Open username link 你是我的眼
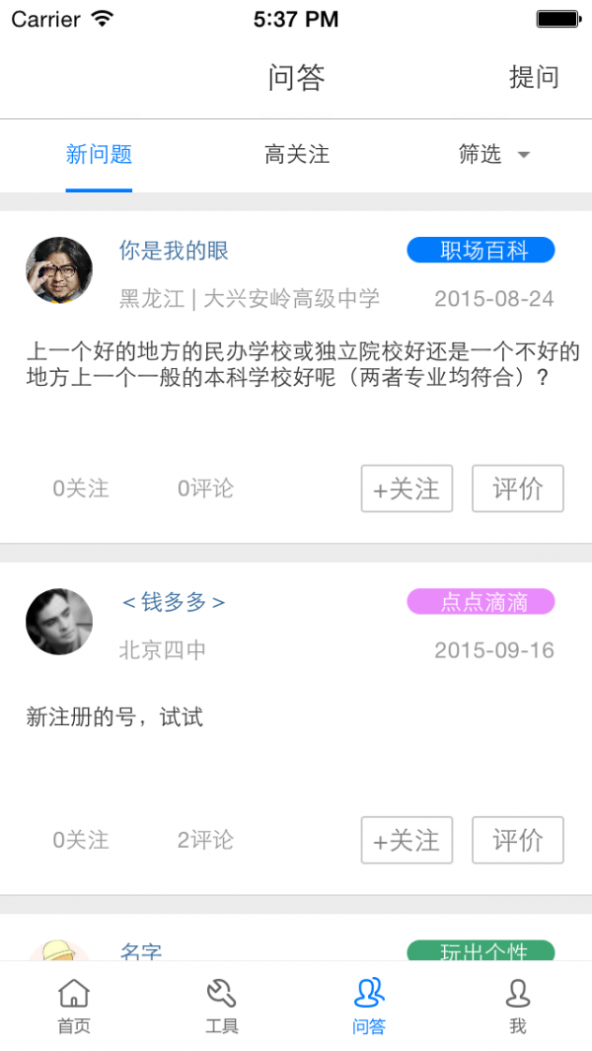The image size is (592, 1051). (x=174, y=251)
